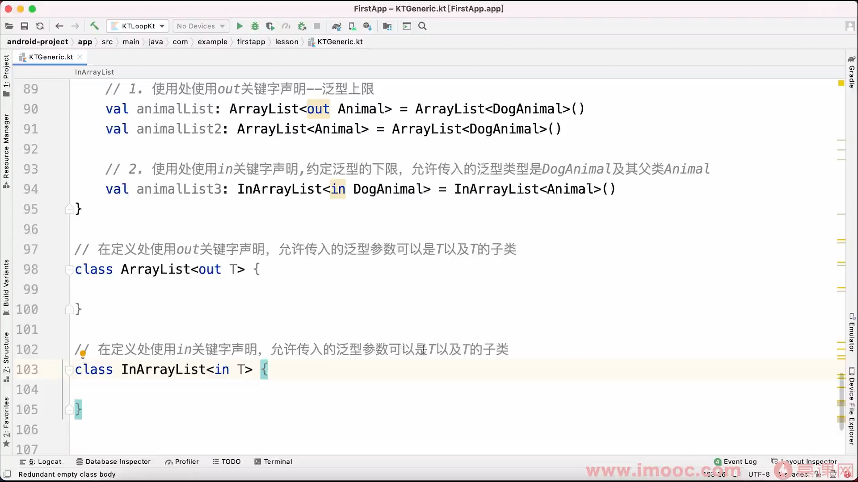Open the profile app gauge icon
The height and width of the screenshot is (482, 858).
point(286,26)
